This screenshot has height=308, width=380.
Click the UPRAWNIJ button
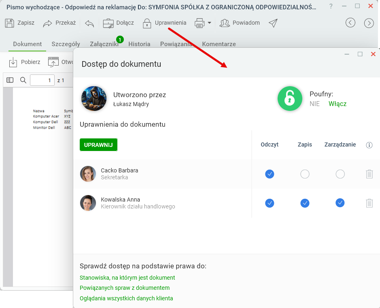98,145
